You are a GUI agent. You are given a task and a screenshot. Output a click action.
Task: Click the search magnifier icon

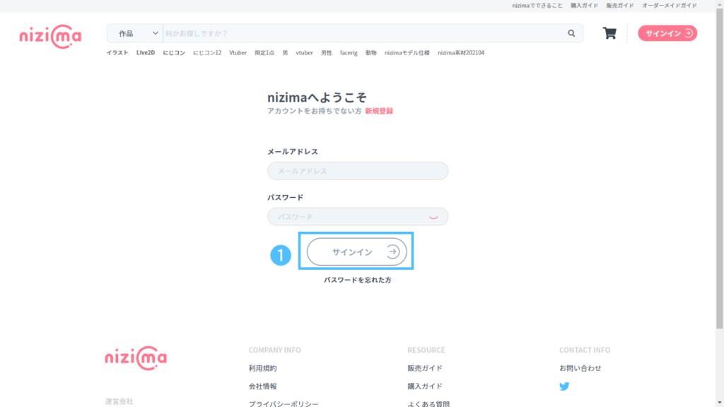(571, 33)
